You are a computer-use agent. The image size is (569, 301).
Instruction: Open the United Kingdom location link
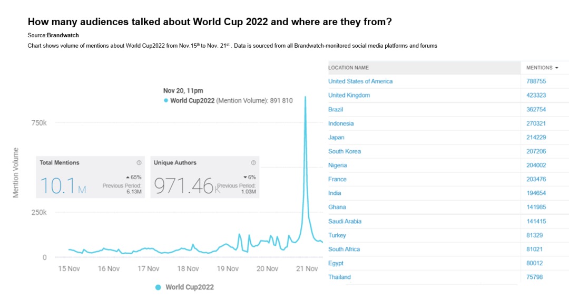pos(349,96)
